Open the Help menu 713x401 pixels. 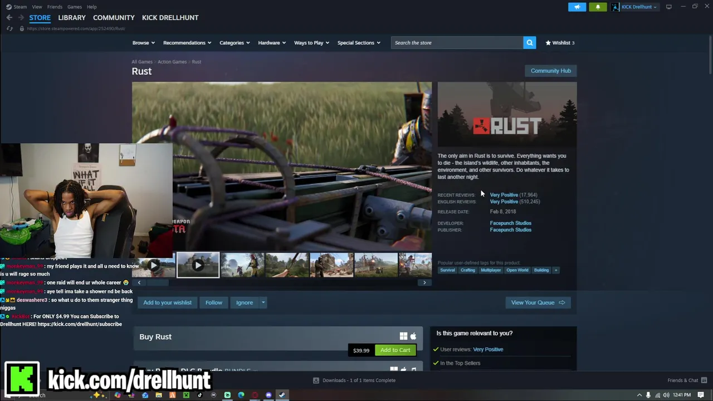[x=91, y=7]
